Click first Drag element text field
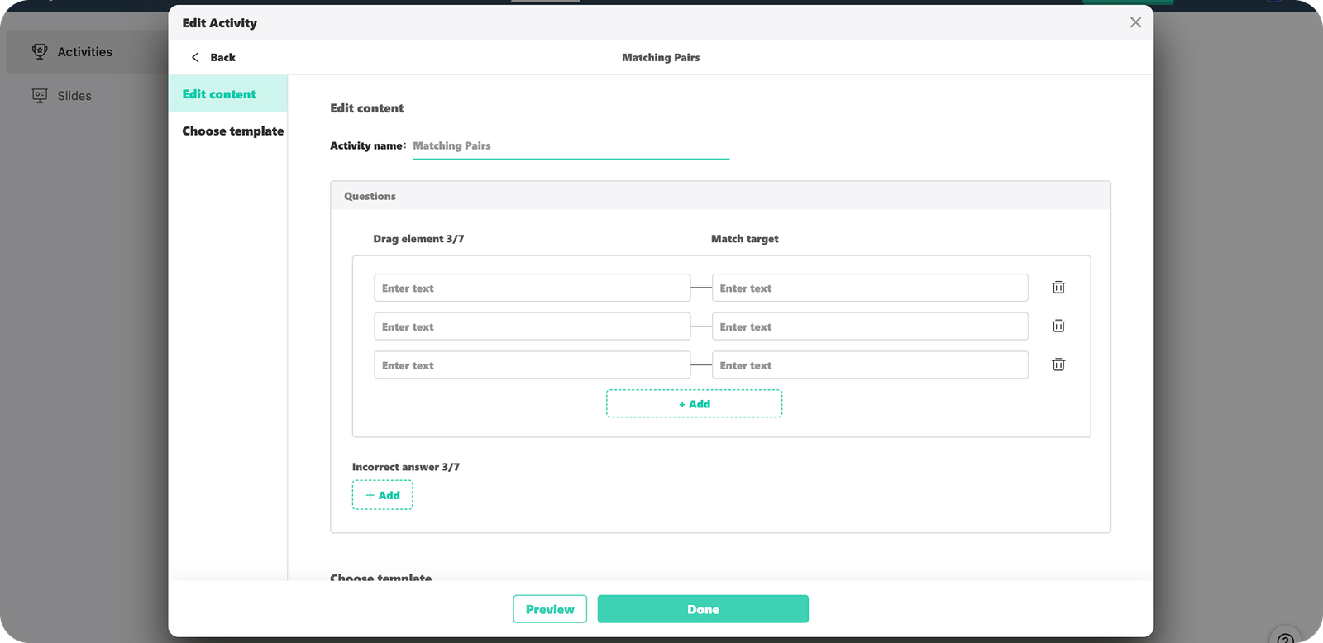 pyautogui.click(x=532, y=288)
